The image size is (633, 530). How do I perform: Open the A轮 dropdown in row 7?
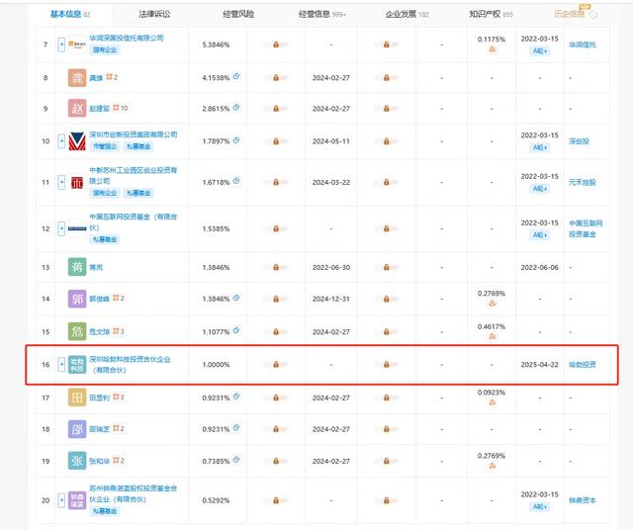540,50
